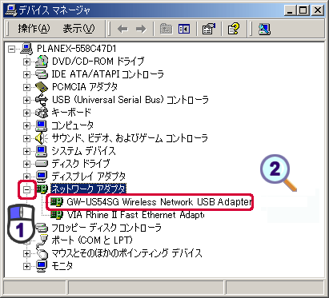
Task: Click the Forward arrow toolbar button
Action: (x=141, y=29)
